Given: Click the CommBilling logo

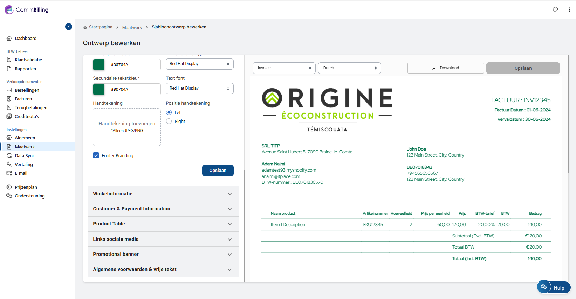Looking at the screenshot, I should 27,10.
